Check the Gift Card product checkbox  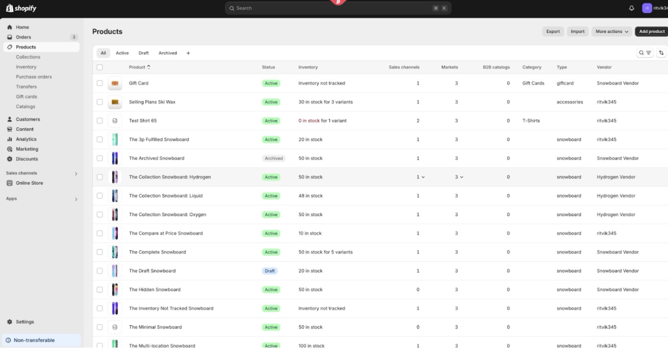coord(100,83)
